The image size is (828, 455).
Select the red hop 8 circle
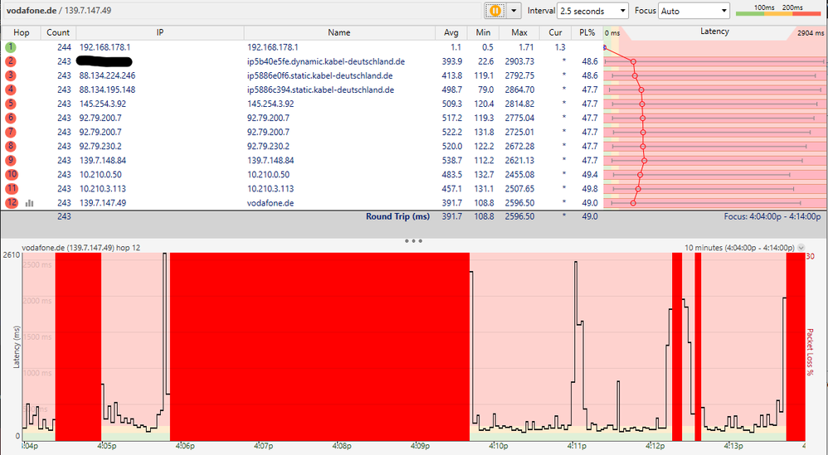point(11,146)
